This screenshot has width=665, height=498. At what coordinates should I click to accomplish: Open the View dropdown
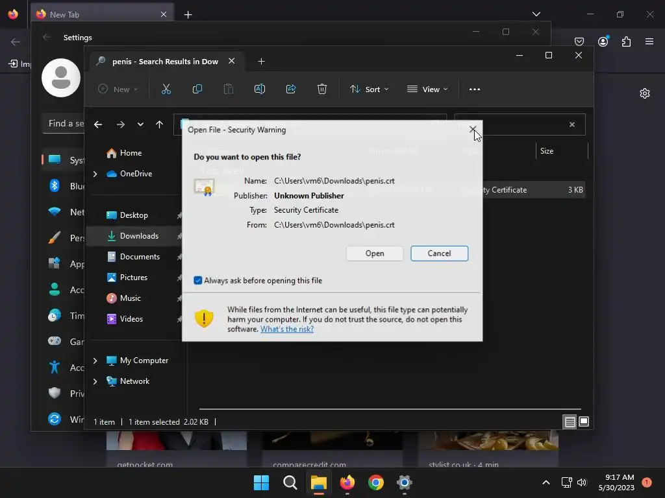(427, 89)
